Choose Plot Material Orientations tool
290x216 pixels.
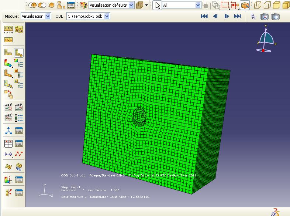pos(8,84)
